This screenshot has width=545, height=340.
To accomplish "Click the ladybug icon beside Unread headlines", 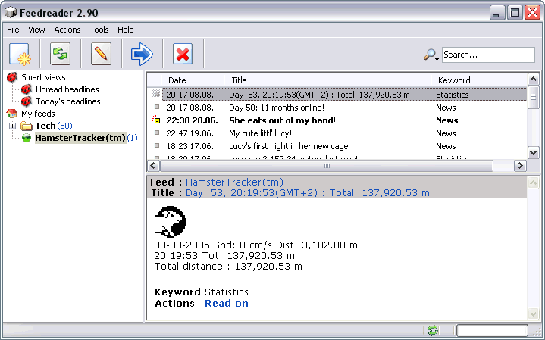I will tap(26, 89).
